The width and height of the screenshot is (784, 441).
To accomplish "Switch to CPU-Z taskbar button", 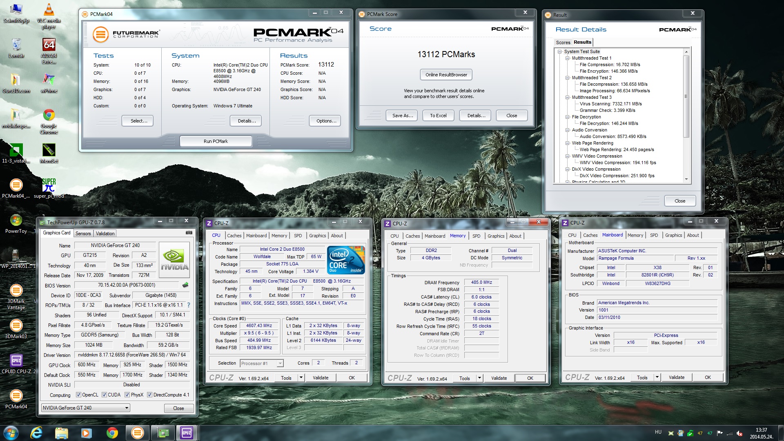I will [x=187, y=433].
